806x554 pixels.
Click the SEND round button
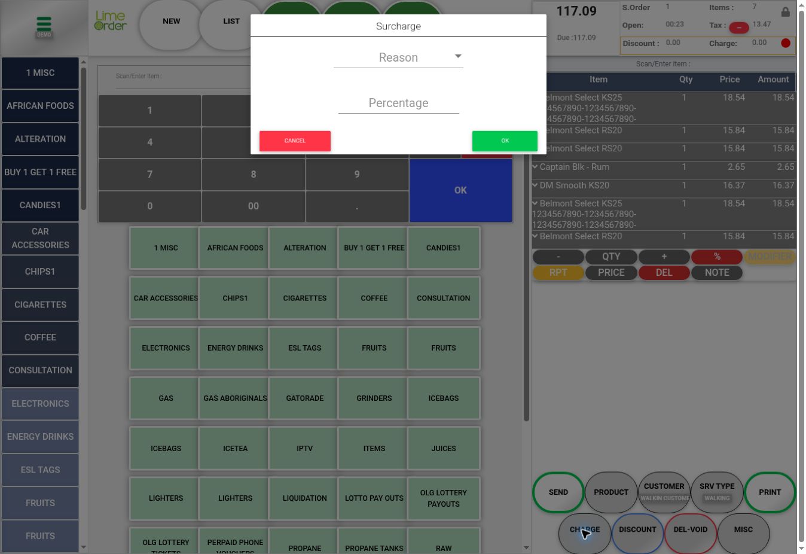point(558,492)
